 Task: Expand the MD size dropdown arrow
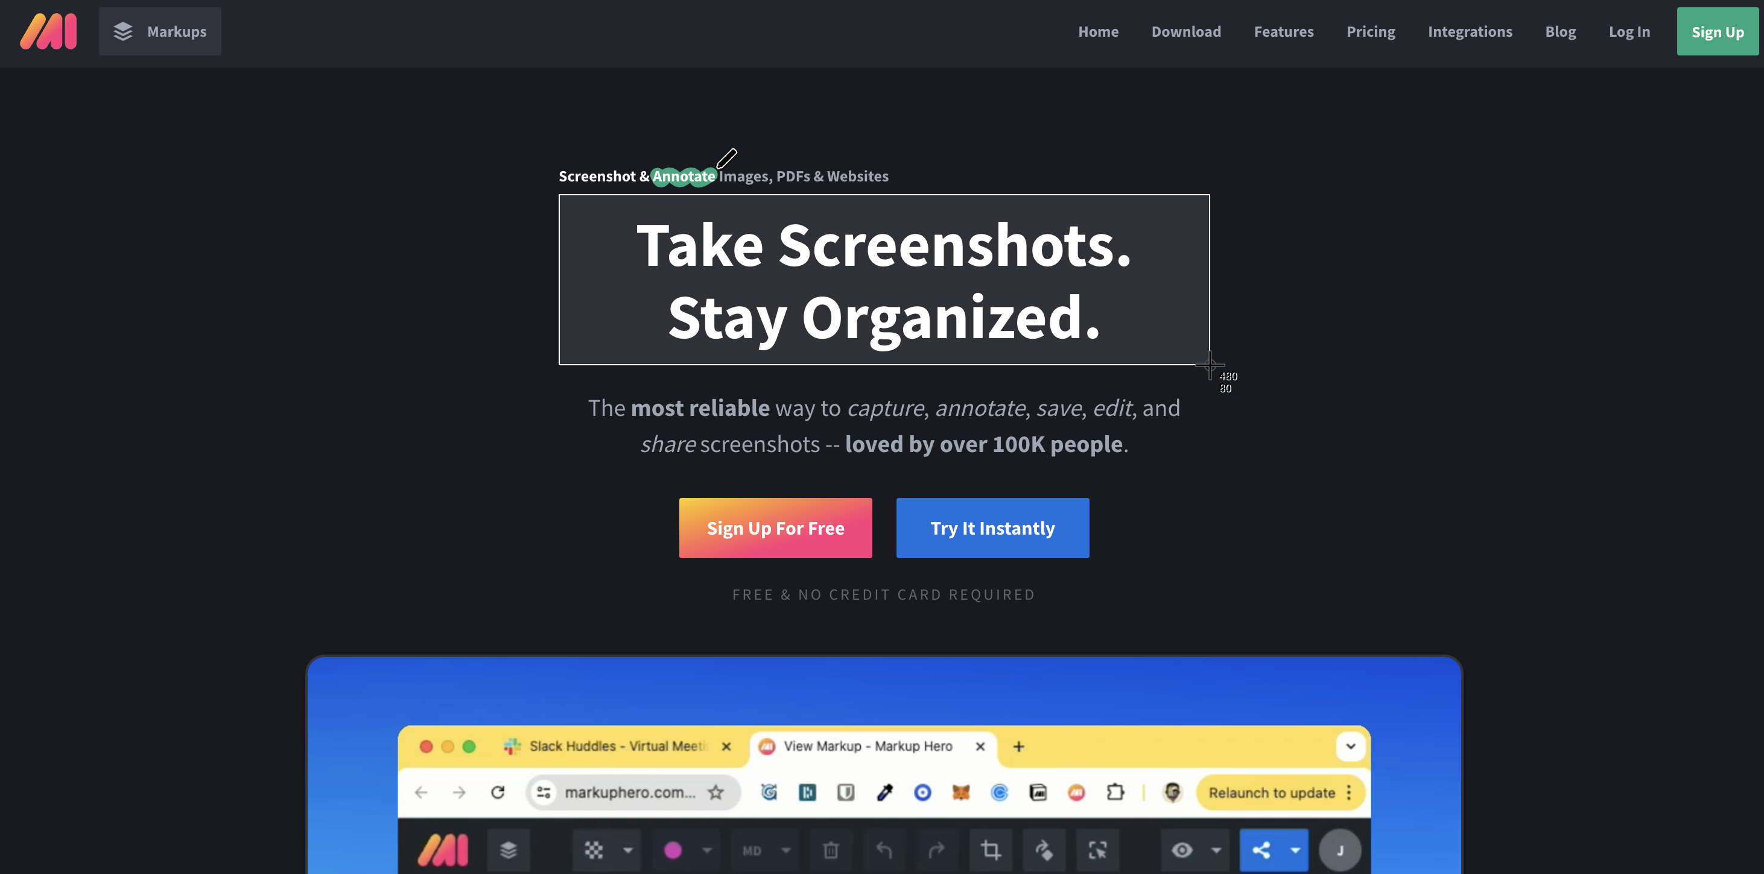coord(785,850)
